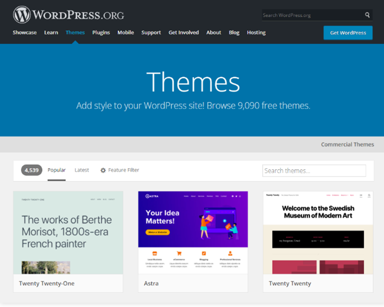Click the Twenty Twenty-One theme name
Image resolution: width=384 pixels, height=307 pixels.
(47, 283)
